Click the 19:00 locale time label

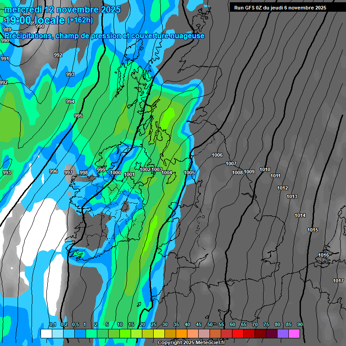(x=35, y=20)
